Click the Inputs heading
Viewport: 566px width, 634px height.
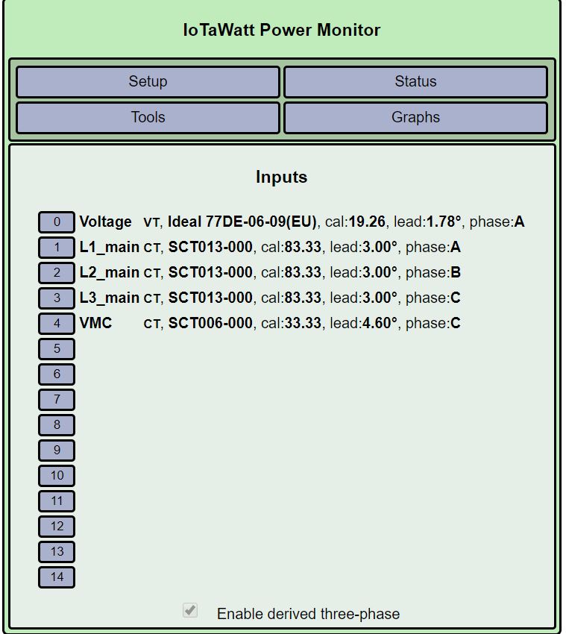tap(282, 178)
